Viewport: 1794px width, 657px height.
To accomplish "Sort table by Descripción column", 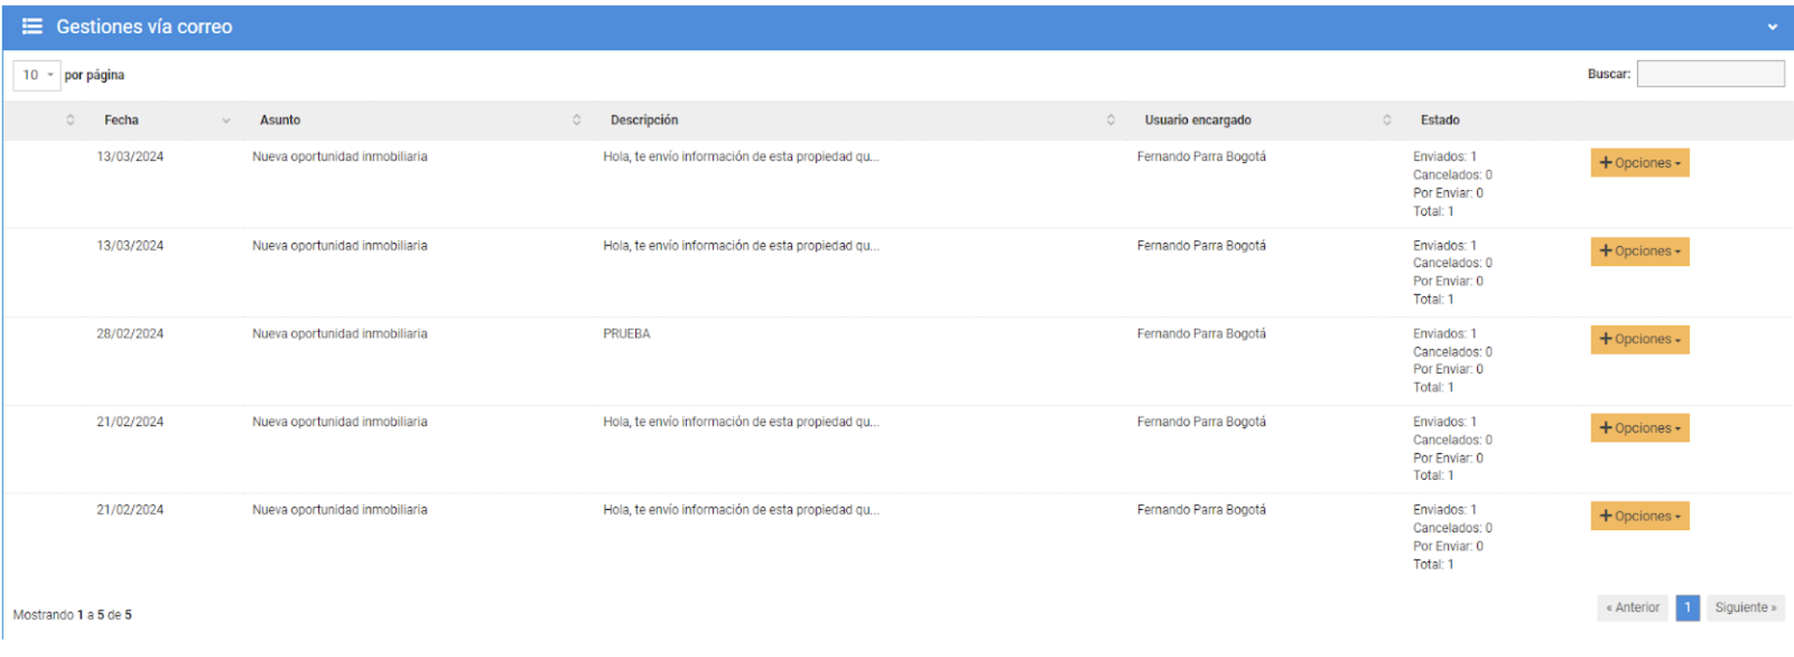I will tap(644, 120).
